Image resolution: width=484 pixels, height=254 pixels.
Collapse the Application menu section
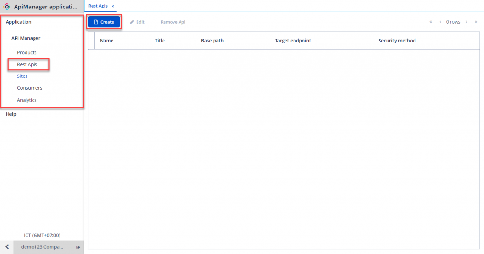click(18, 22)
